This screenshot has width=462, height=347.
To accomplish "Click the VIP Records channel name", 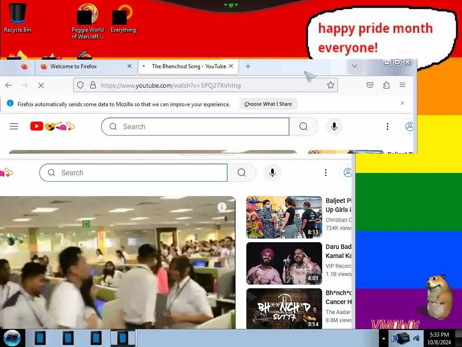I will pyautogui.click(x=338, y=266).
